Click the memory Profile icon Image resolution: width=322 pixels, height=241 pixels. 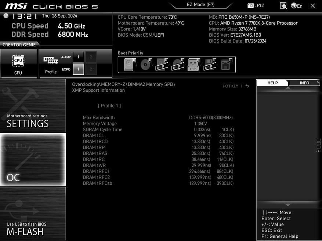click(x=51, y=65)
